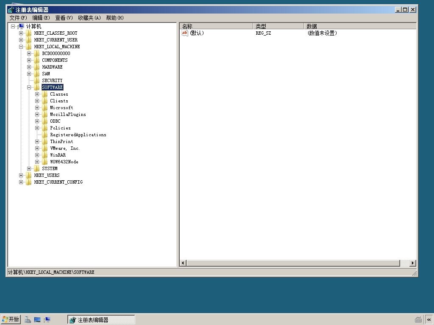Click the HKEY_CURRENT_USER folder icon
This screenshot has height=325, width=434.
click(x=29, y=40)
